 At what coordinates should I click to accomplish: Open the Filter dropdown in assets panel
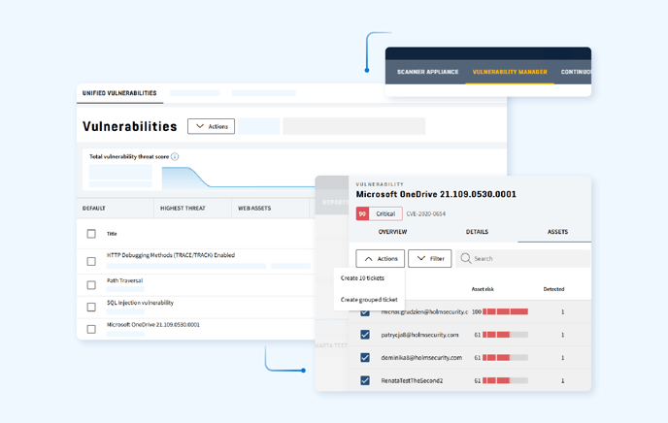(x=430, y=259)
